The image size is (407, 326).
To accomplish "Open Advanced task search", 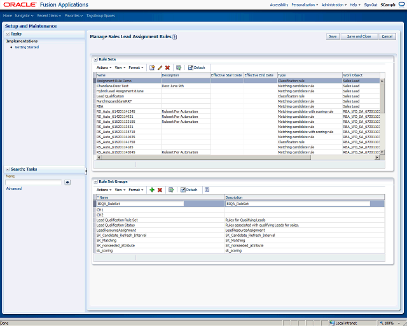I will 14,188.
